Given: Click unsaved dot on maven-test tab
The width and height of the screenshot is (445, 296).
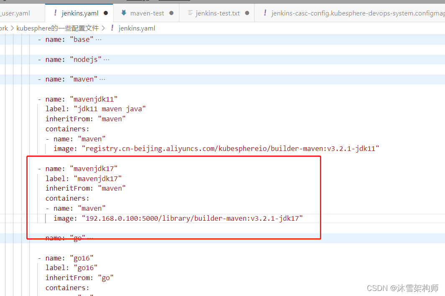Looking at the screenshot, I should (171, 13).
